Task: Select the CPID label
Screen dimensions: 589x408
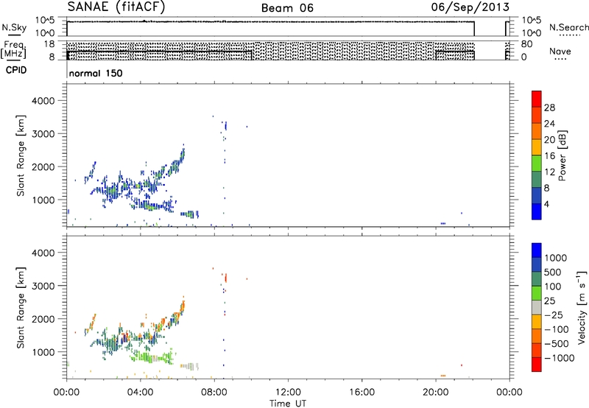Action: [x=16, y=70]
